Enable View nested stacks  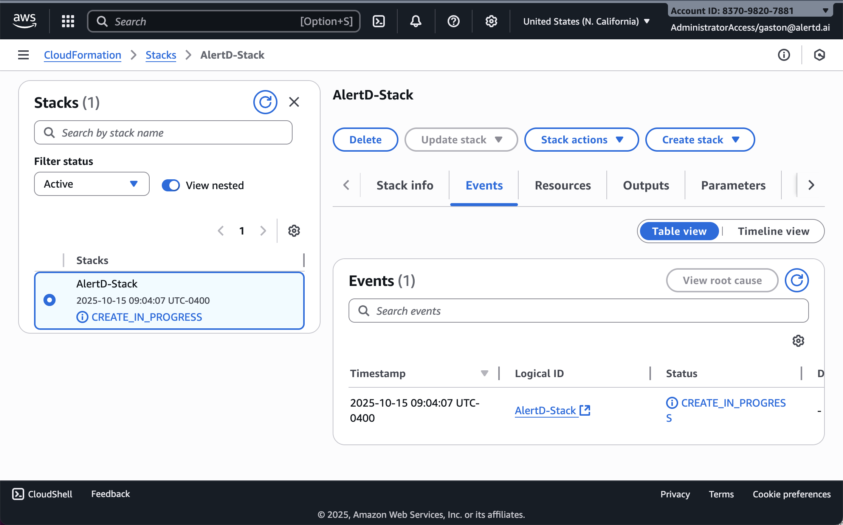pyautogui.click(x=171, y=185)
